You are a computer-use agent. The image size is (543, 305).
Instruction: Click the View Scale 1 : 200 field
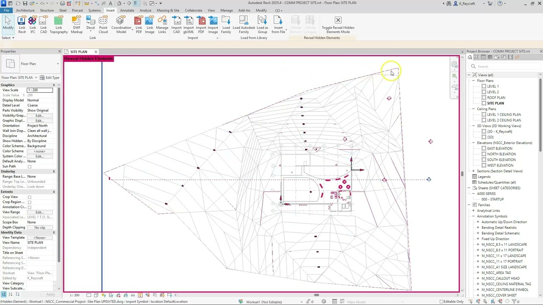point(40,90)
